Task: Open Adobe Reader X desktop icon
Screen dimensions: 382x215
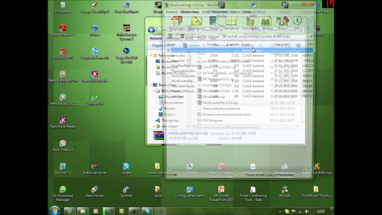Action: pyautogui.click(x=63, y=30)
